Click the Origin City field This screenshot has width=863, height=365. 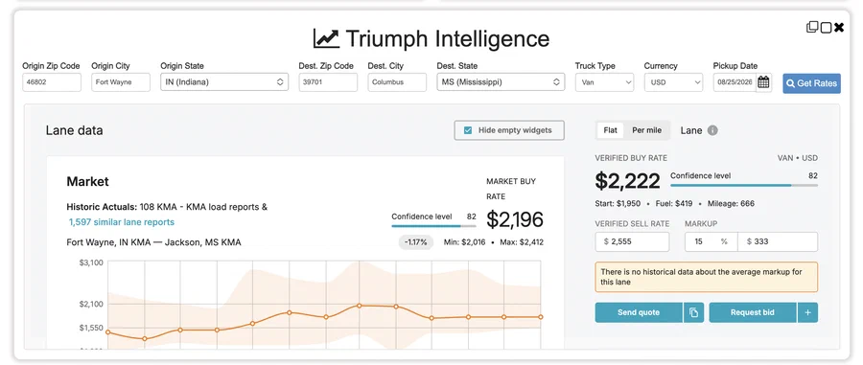121,82
